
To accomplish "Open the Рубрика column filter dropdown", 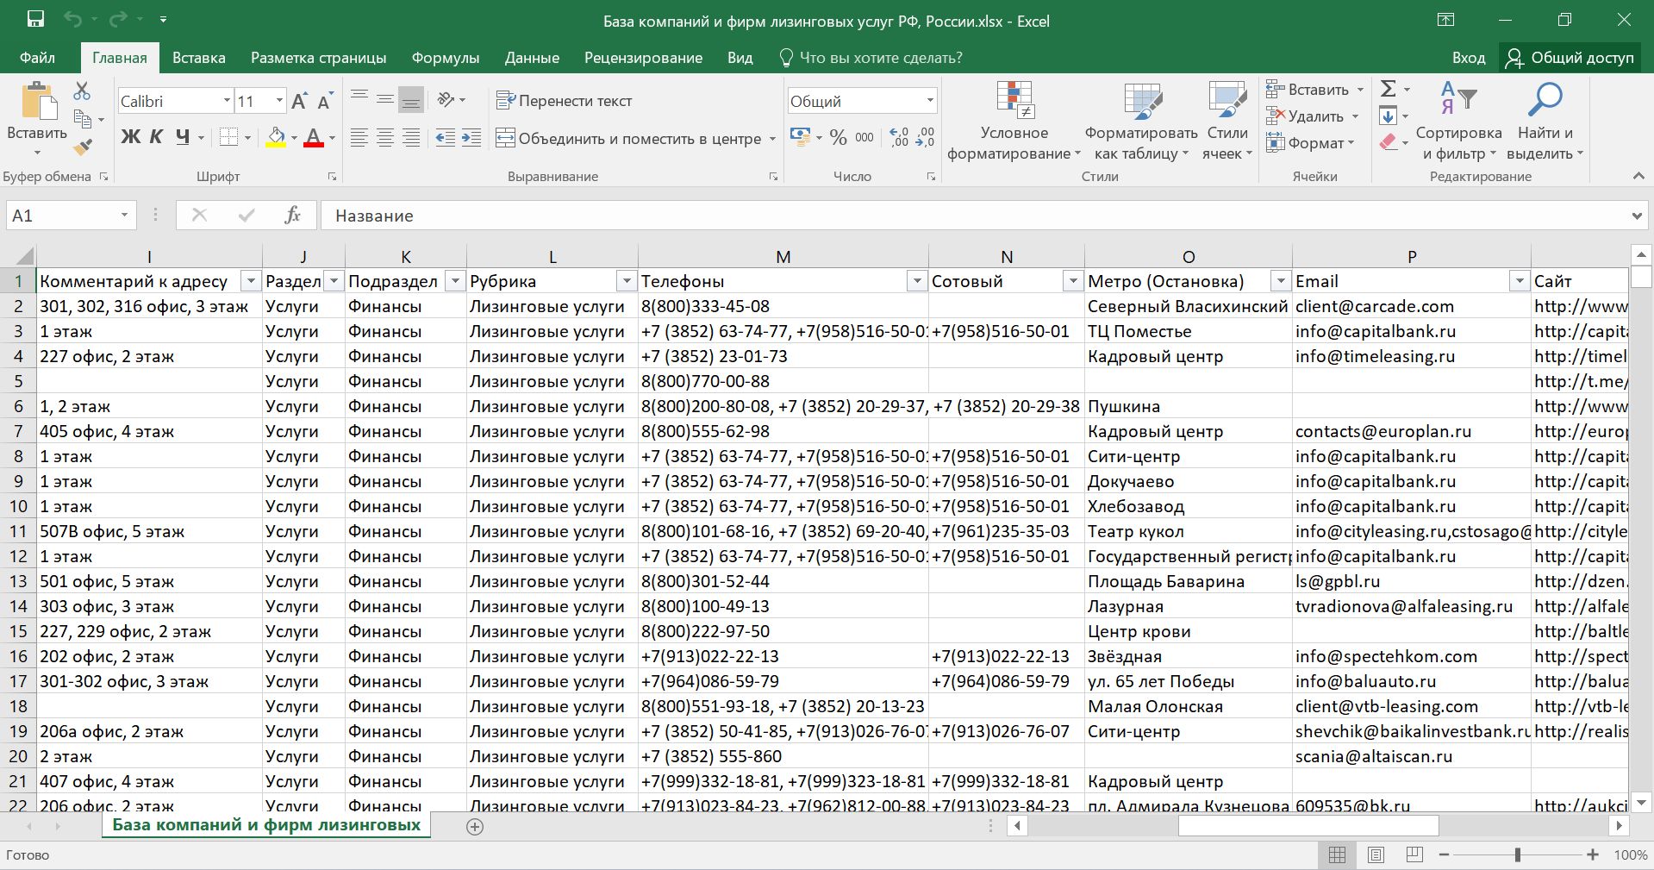I will 627,281.
